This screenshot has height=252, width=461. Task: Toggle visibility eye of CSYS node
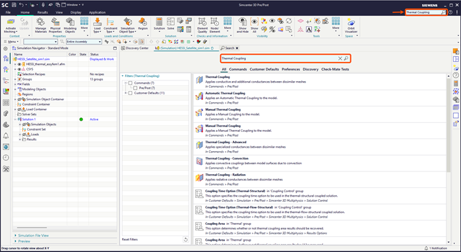point(19,69)
